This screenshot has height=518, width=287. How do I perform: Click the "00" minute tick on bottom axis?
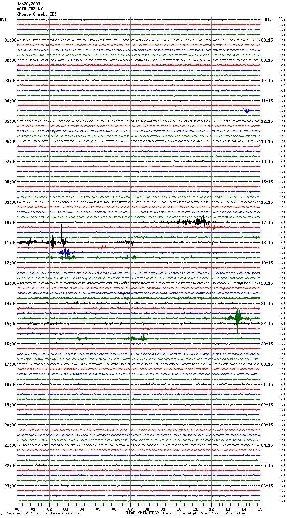click(17, 509)
